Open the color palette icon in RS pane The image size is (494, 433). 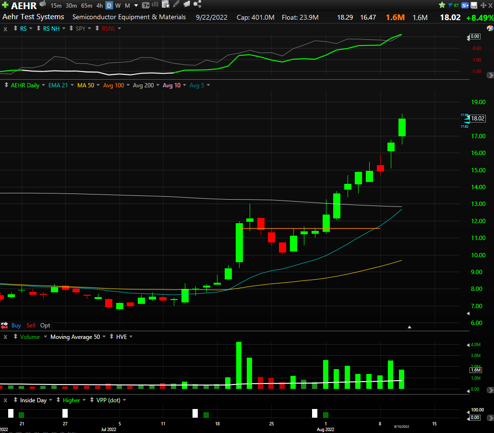(490, 28)
